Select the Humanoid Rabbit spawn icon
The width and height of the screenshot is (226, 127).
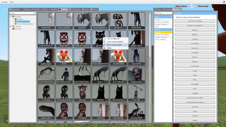[x=137, y=111]
